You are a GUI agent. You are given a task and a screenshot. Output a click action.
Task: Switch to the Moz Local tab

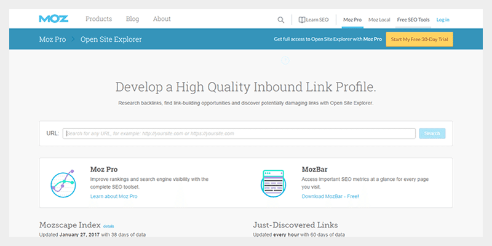click(379, 20)
